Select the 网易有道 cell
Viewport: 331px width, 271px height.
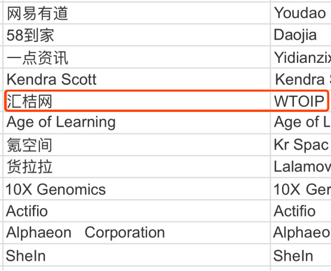(137, 13)
